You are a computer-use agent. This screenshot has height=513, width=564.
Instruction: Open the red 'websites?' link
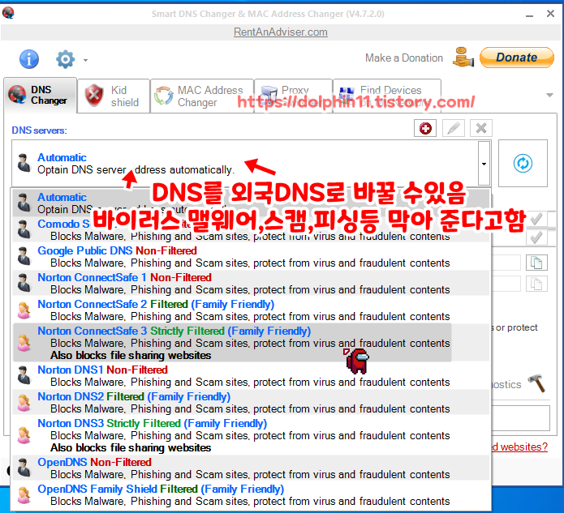tap(519, 447)
